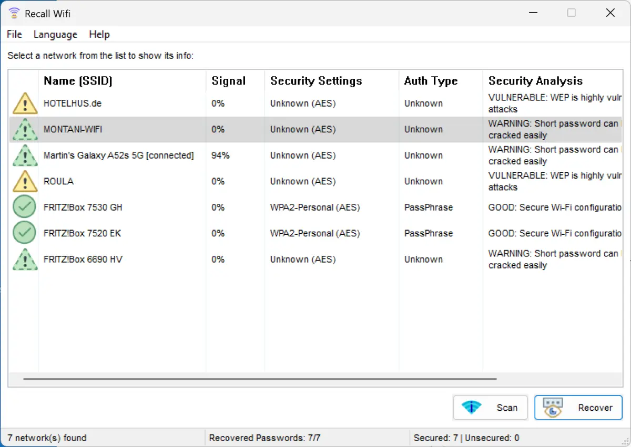Open the Language menu
This screenshot has width=631, height=447.
(55, 34)
